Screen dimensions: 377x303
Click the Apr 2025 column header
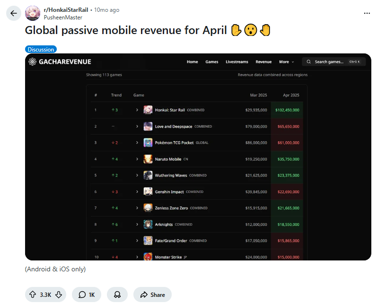291,95
